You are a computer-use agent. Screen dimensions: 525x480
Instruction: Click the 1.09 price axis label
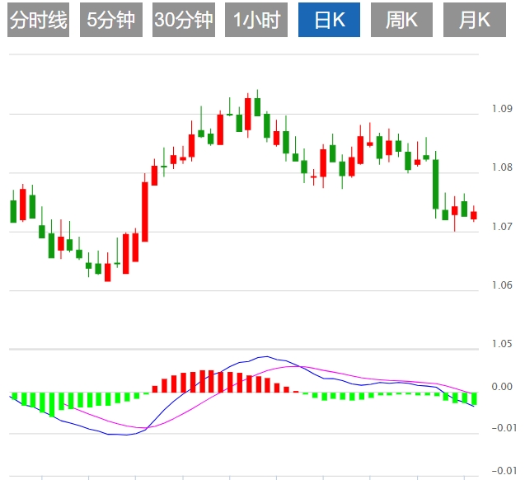tap(502, 109)
